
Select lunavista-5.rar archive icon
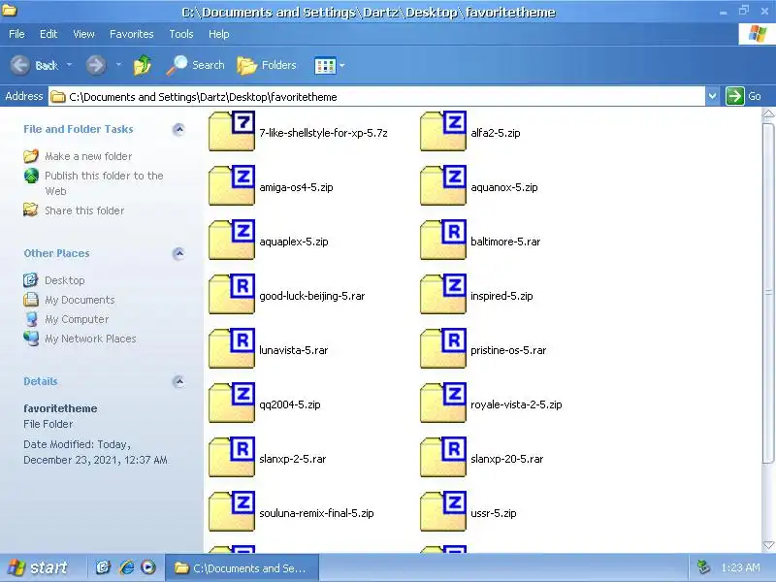(232, 348)
